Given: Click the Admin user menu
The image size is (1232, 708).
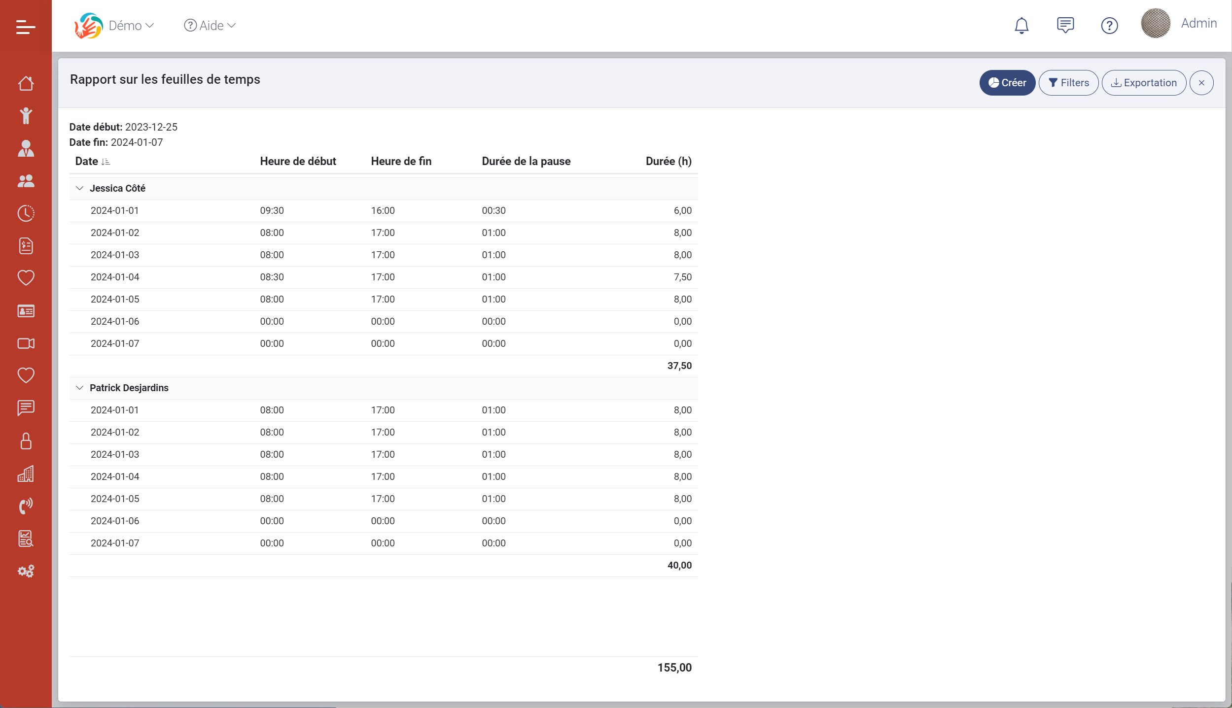Looking at the screenshot, I should pos(1198,24).
